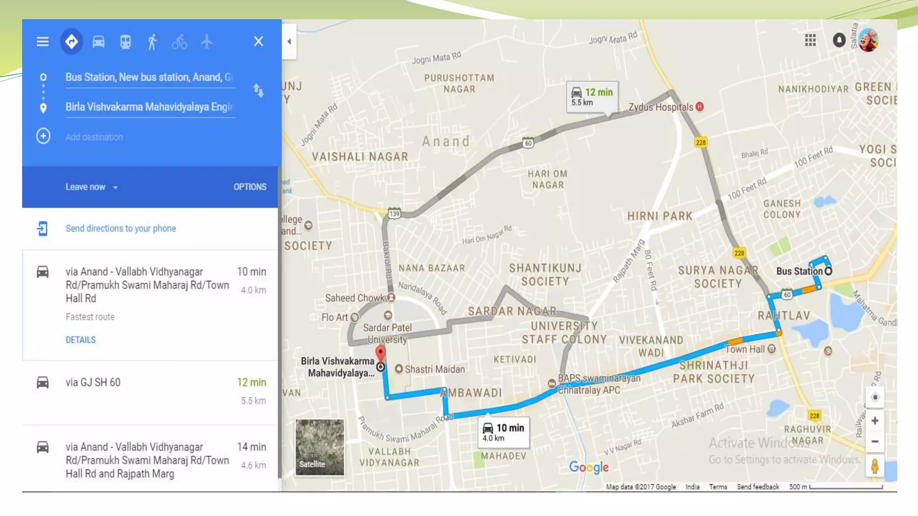This screenshot has height=516, width=918.
Task: Choose the via GJ SH 60 route
Action: coord(150,392)
